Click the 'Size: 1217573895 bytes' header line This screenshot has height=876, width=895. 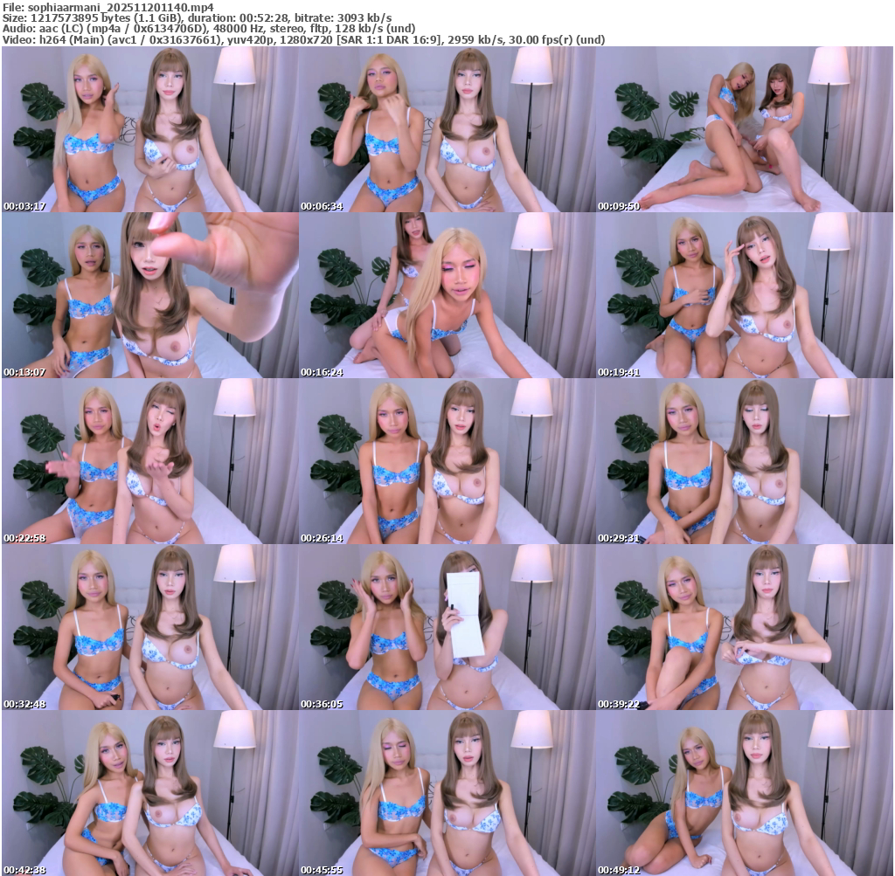tap(197, 17)
